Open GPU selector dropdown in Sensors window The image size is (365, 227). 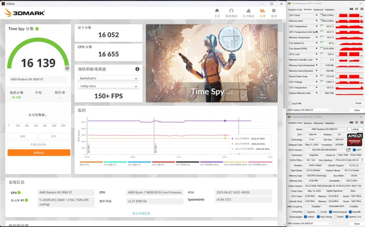tap(309, 110)
